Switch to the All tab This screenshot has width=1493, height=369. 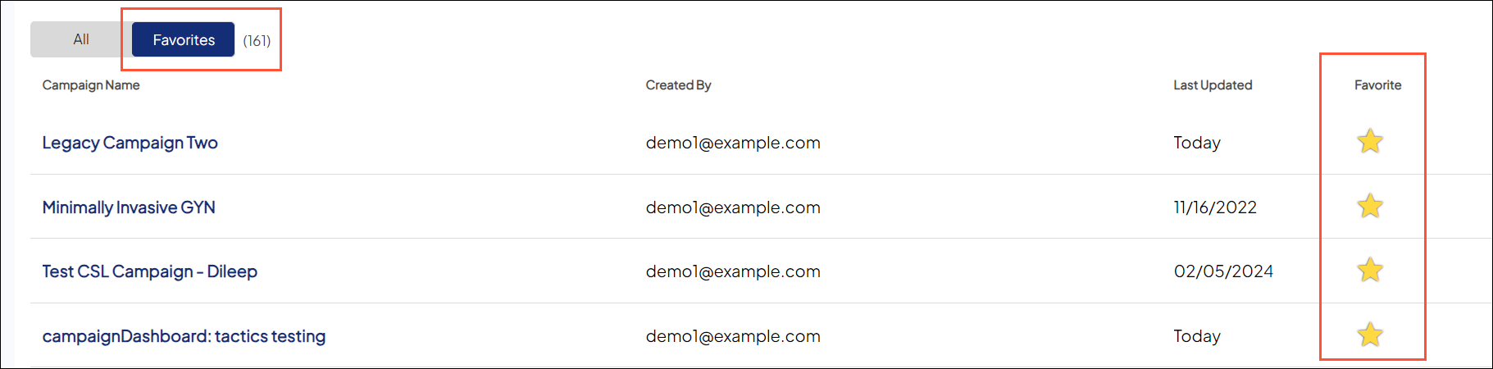80,39
